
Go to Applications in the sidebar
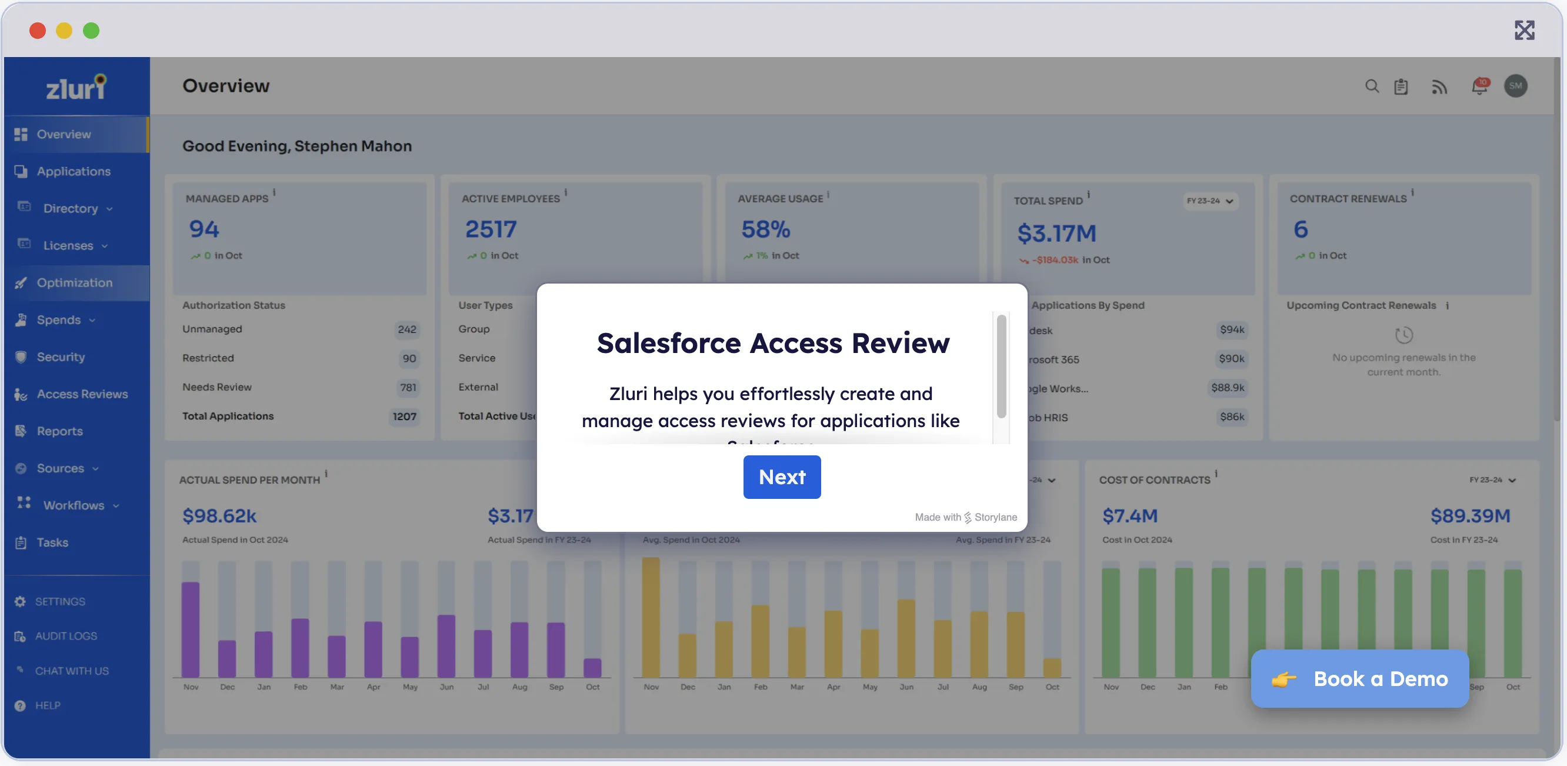76,171
